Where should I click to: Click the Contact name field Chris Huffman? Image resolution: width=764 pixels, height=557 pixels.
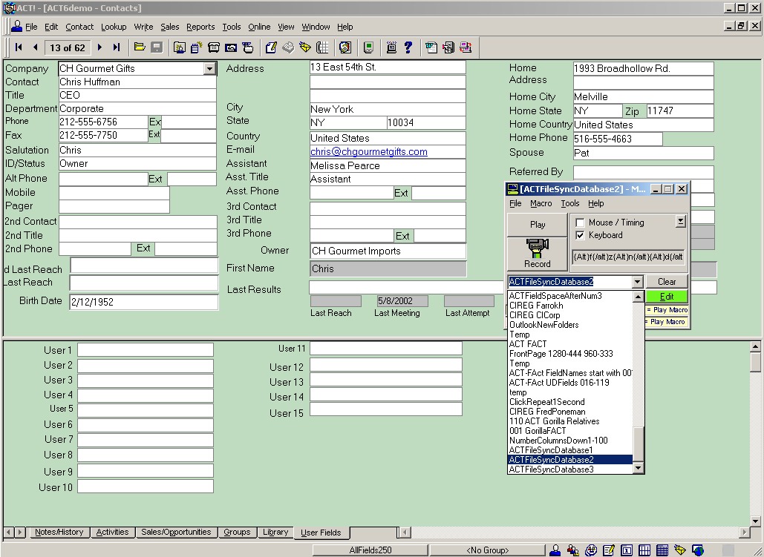137,82
